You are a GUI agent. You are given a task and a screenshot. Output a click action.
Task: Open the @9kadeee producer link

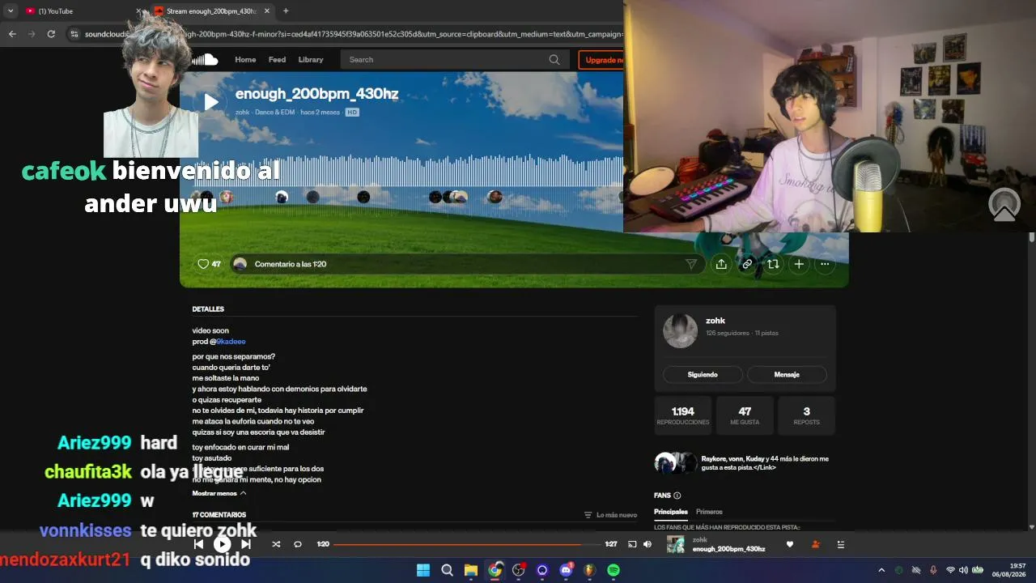(231, 342)
